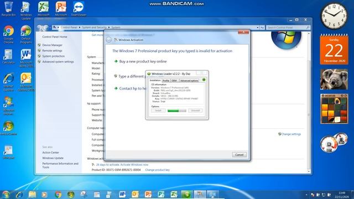Open the Chrome taskbar icon
This screenshot has width=354, height=199.
click(x=58, y=195)
